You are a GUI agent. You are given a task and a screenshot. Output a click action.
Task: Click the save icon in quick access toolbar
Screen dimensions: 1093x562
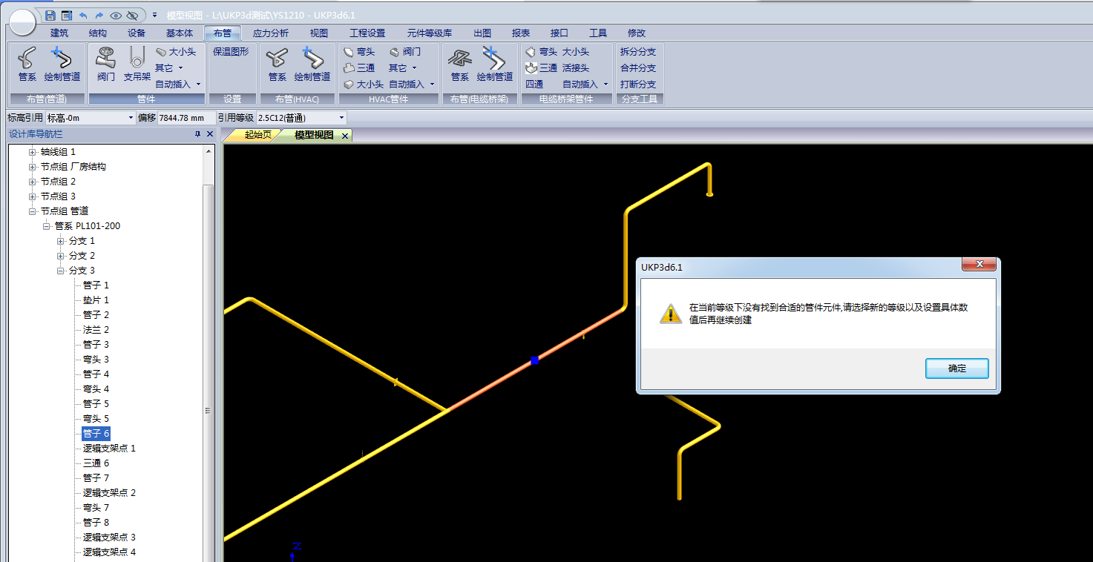click(x=50, y=15)
